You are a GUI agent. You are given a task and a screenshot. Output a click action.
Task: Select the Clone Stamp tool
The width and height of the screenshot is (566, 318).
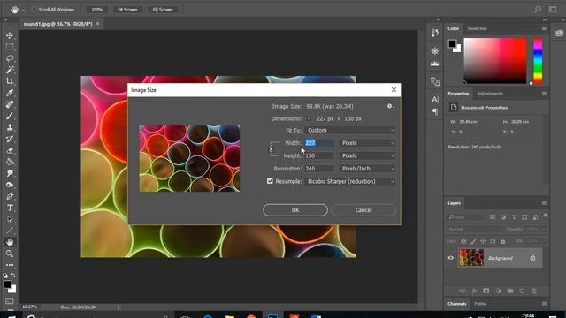pyautogui.click(x=10, y=127)
